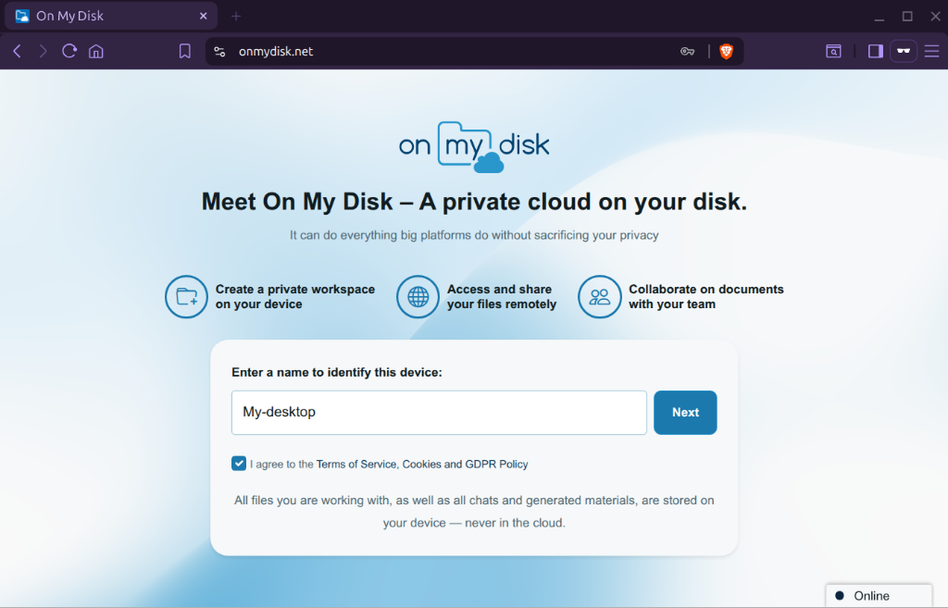Click the browser forward arrow
Screen dimensions: 948x608
point(43,52)
